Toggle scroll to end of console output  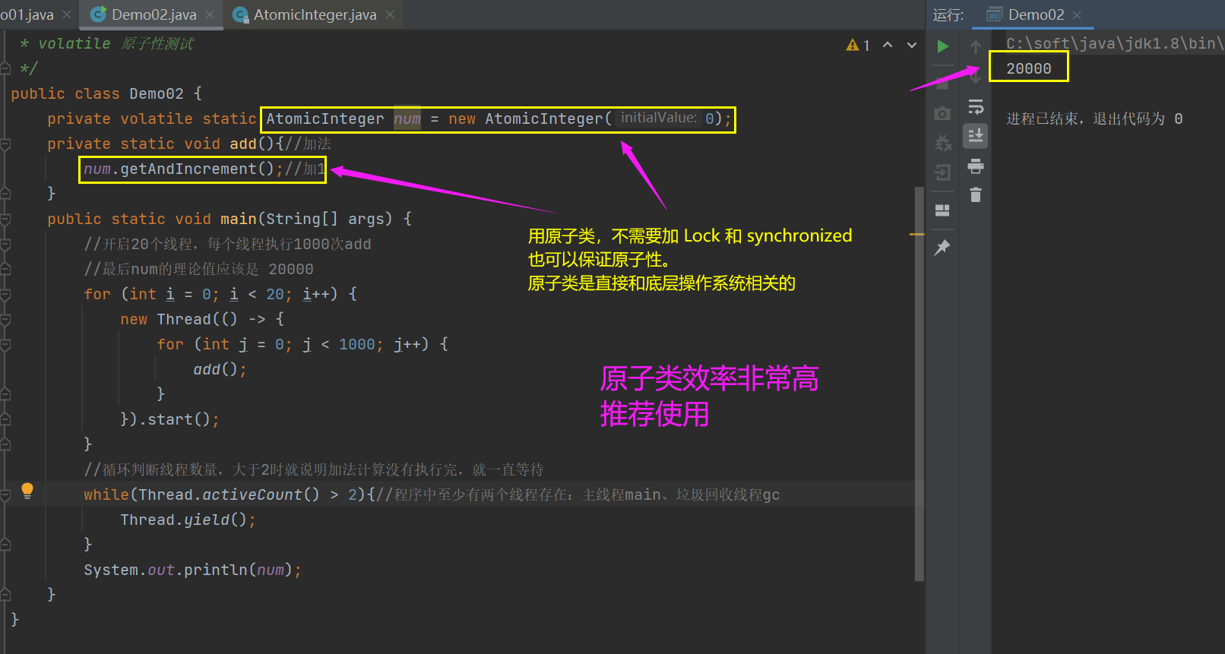(x=976, y=136)
